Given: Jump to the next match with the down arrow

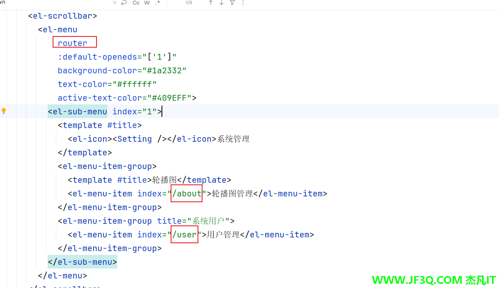Looking at the screenshot, I should tap(221, 3).
